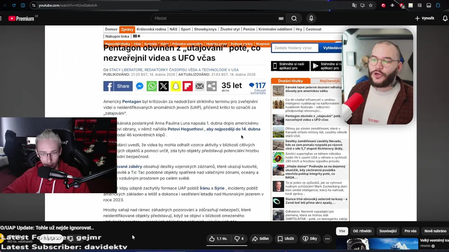Open the red circular extension icon
The image size is (449, 252).
point(383,5)
